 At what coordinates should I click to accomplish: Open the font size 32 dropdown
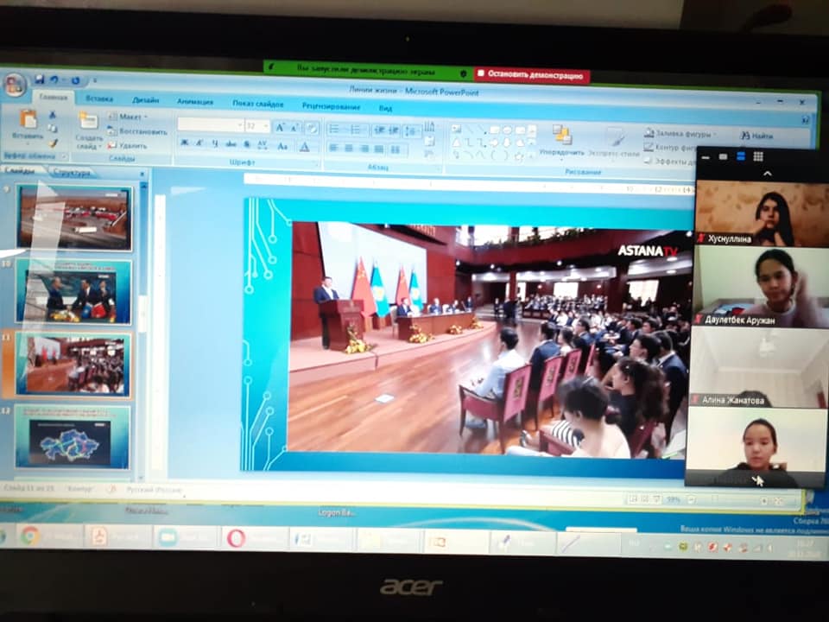(x=257, y=126)
